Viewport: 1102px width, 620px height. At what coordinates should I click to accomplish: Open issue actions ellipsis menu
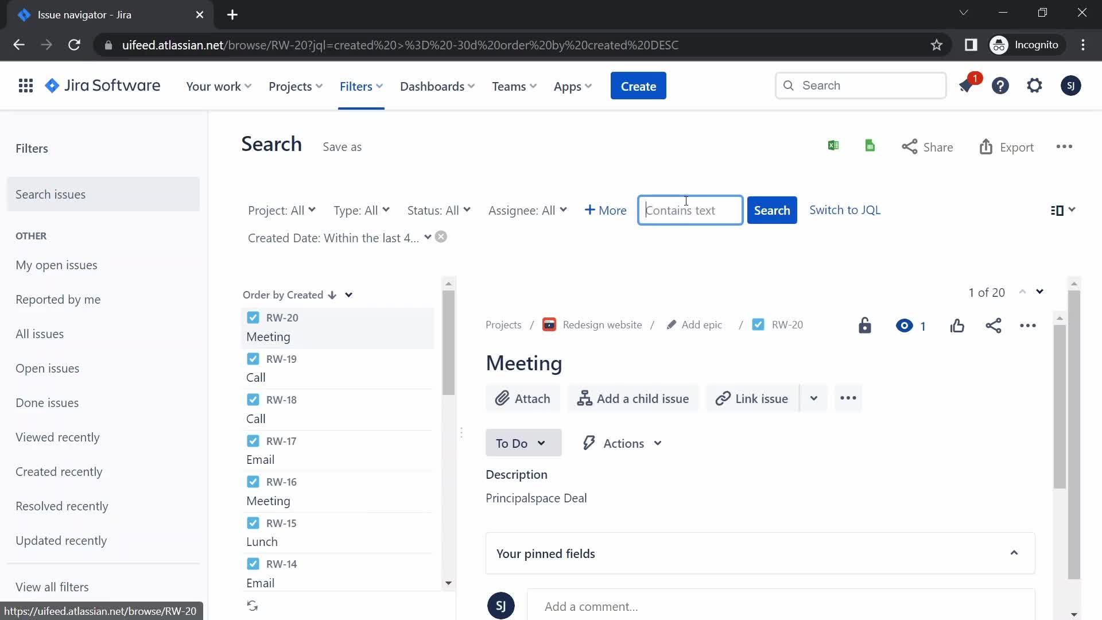(x=1027, y=325)
